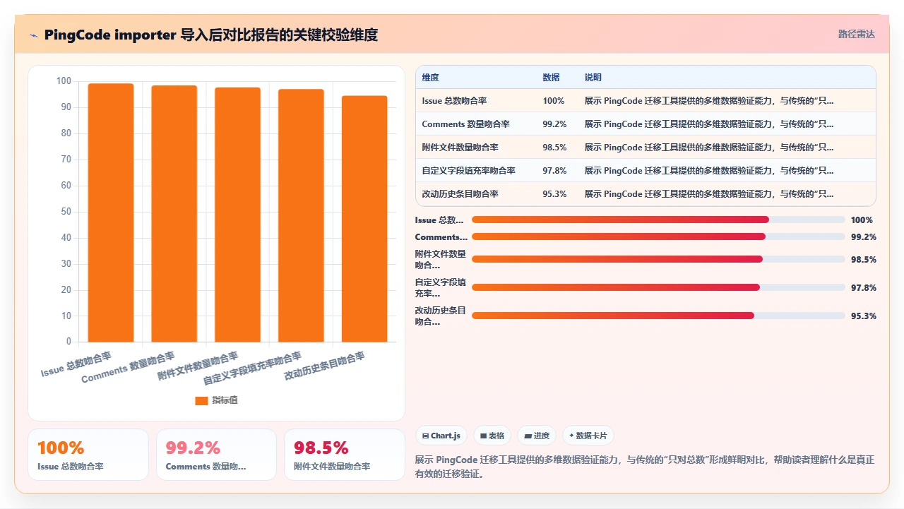Click the 98.5% value in the table
This screenshot has height=509, width=904.
pos(554,148)
